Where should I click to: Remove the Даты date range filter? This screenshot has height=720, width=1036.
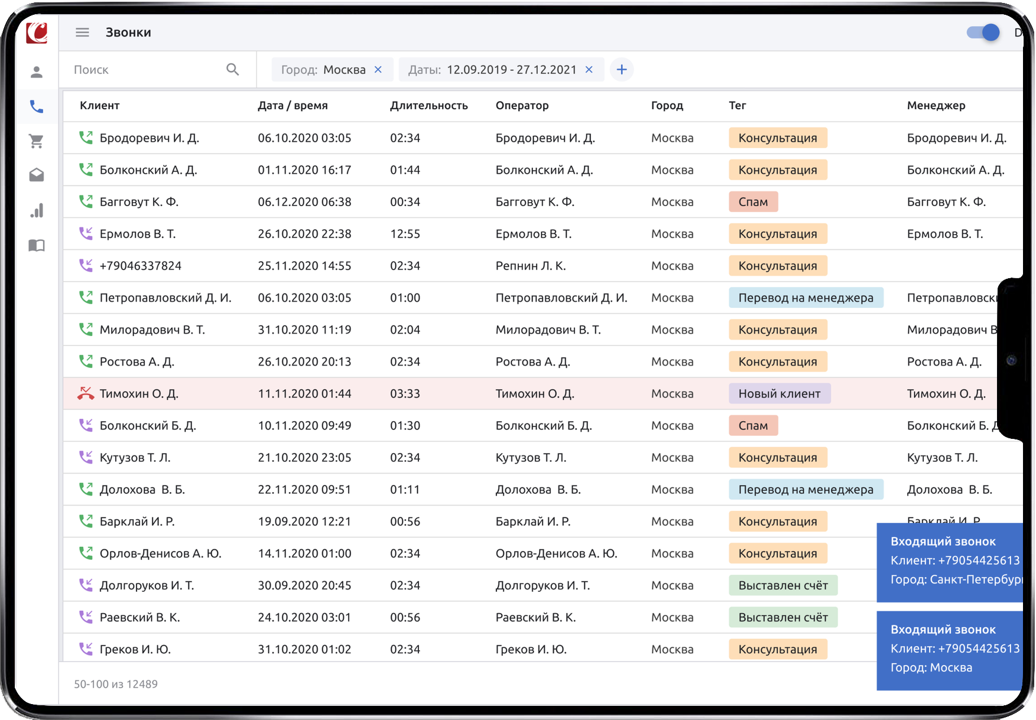[x=589, y=70]
